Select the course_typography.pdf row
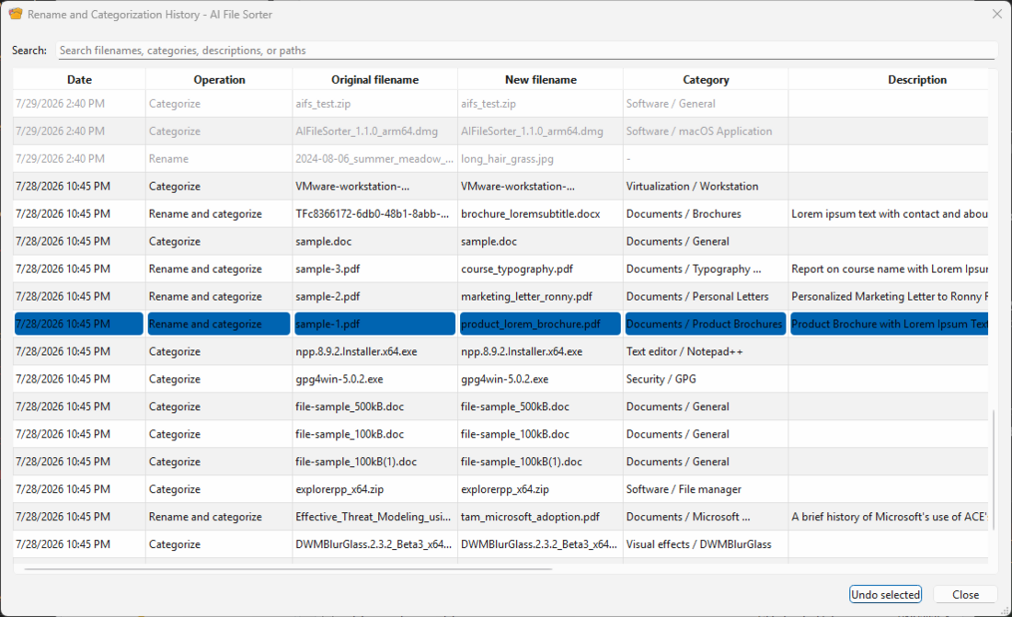The height and width of the screenshot is (617, 1012). (x=500, y=269)
